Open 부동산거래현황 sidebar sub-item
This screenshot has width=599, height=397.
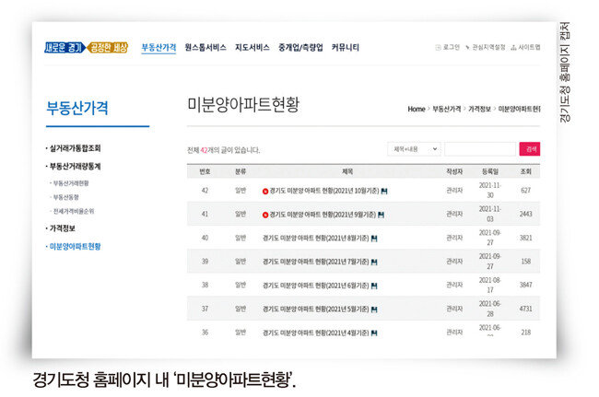71,183
